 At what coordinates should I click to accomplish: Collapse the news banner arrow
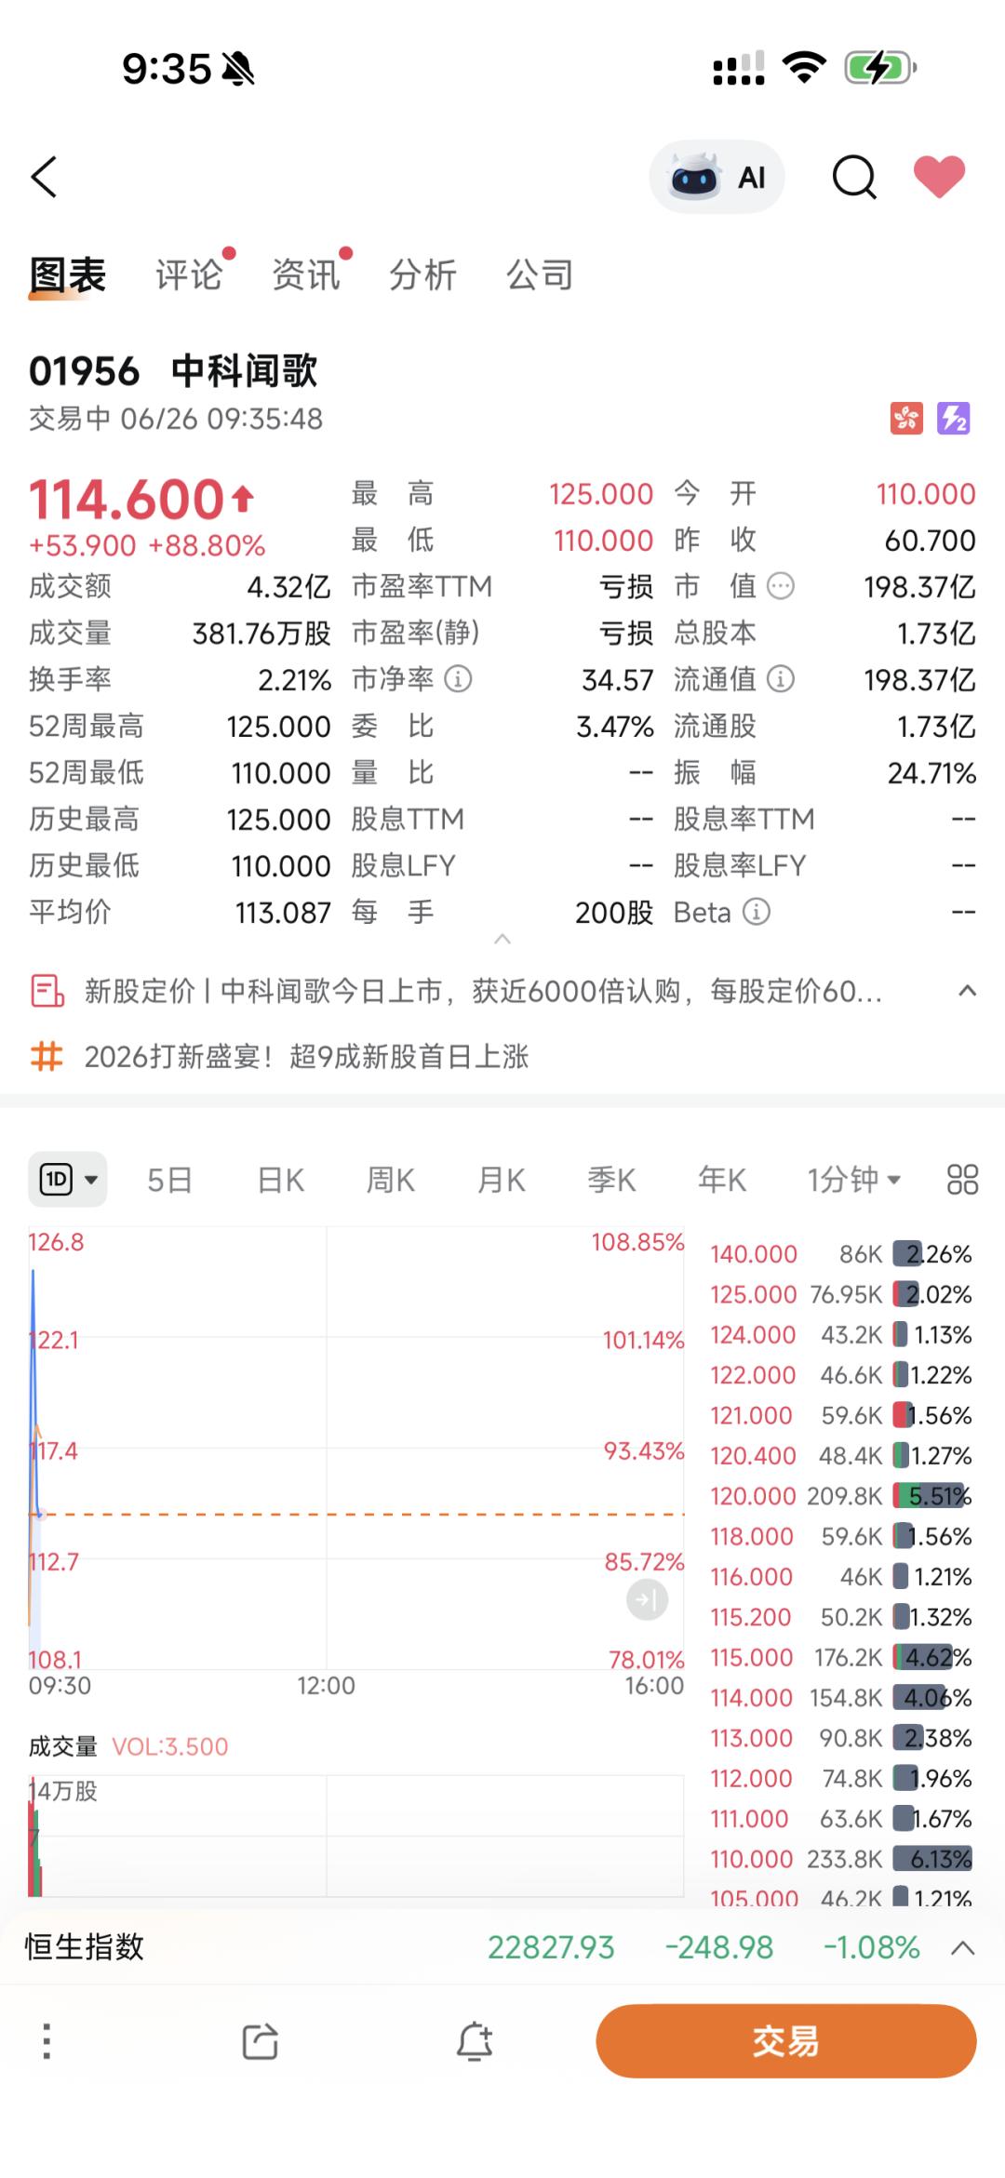click(968, 991)
